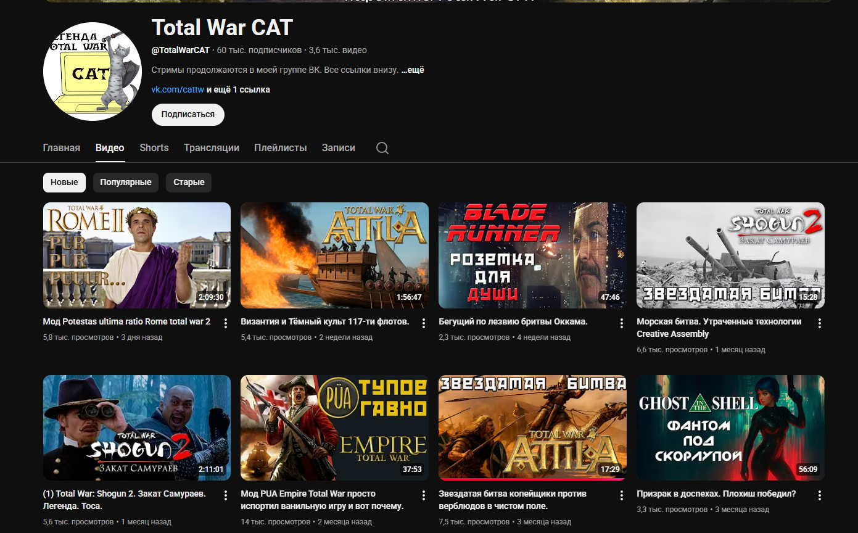Screen dimensions: 858x533
Task: Click the Total War CAT channel name heading
Action: tap(222, 28)
